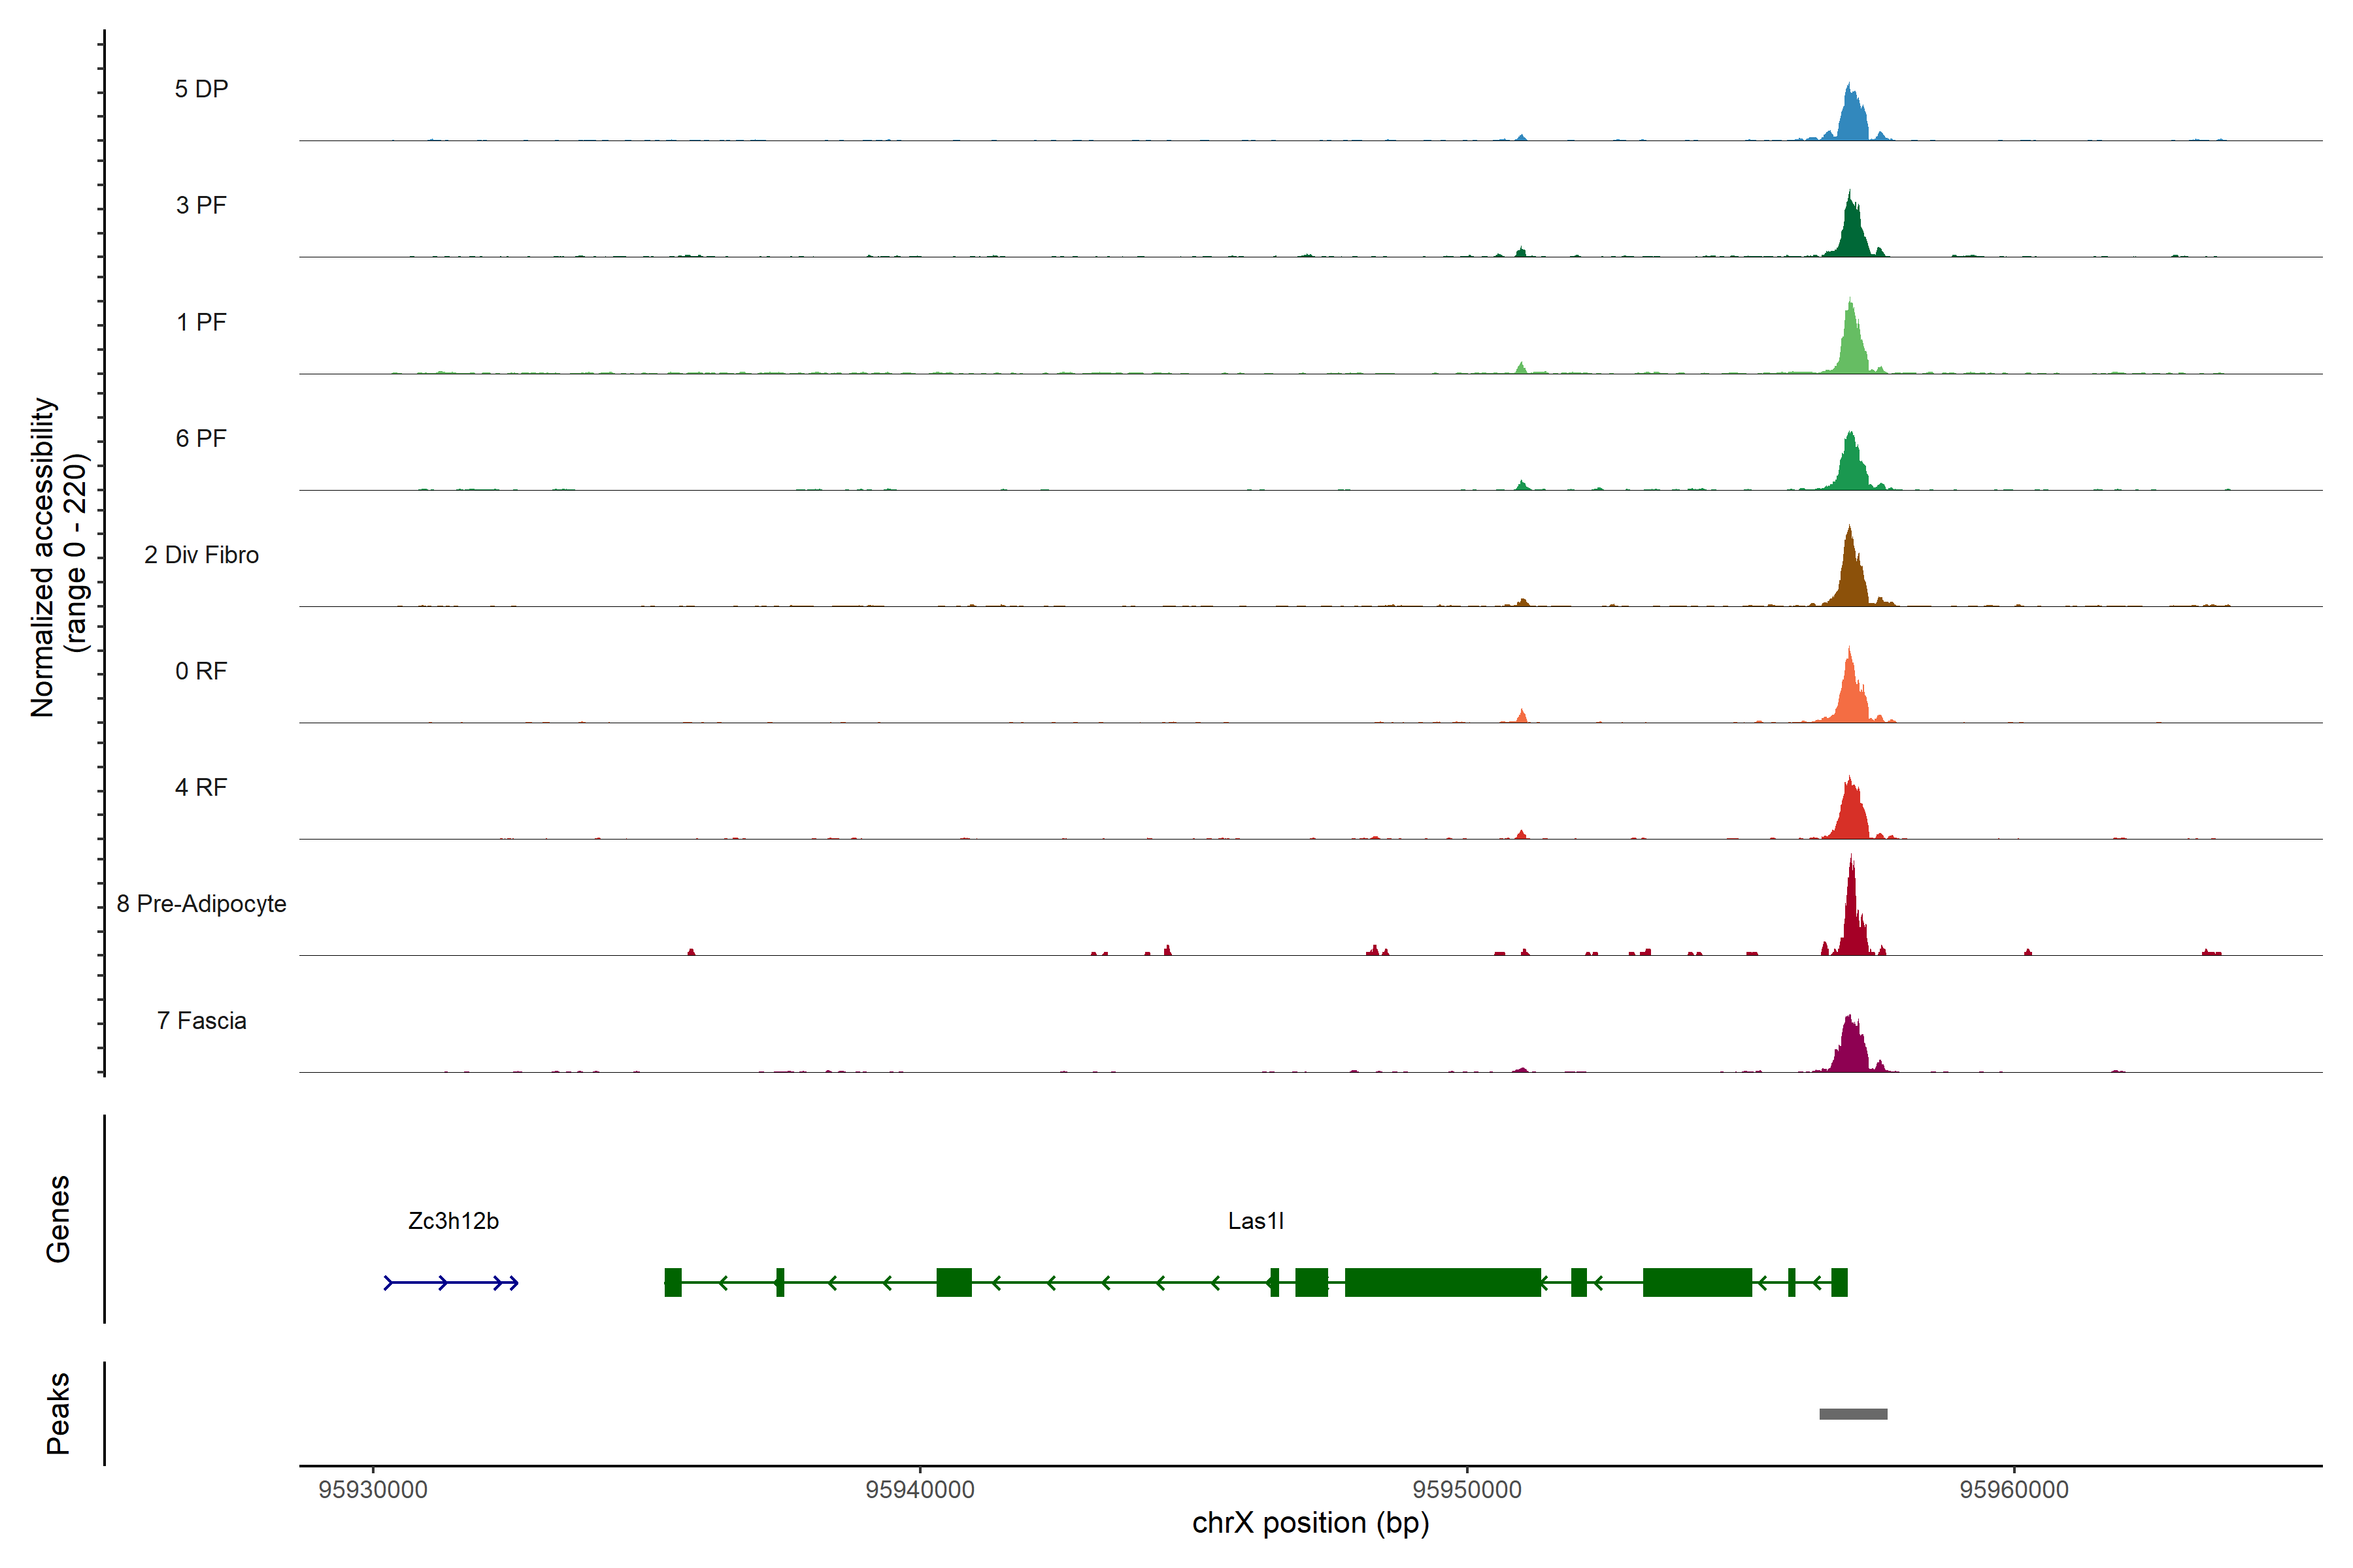
Task: Click the gray peak region bar
Action: pyautogui.click(x=1853, y=1414)
